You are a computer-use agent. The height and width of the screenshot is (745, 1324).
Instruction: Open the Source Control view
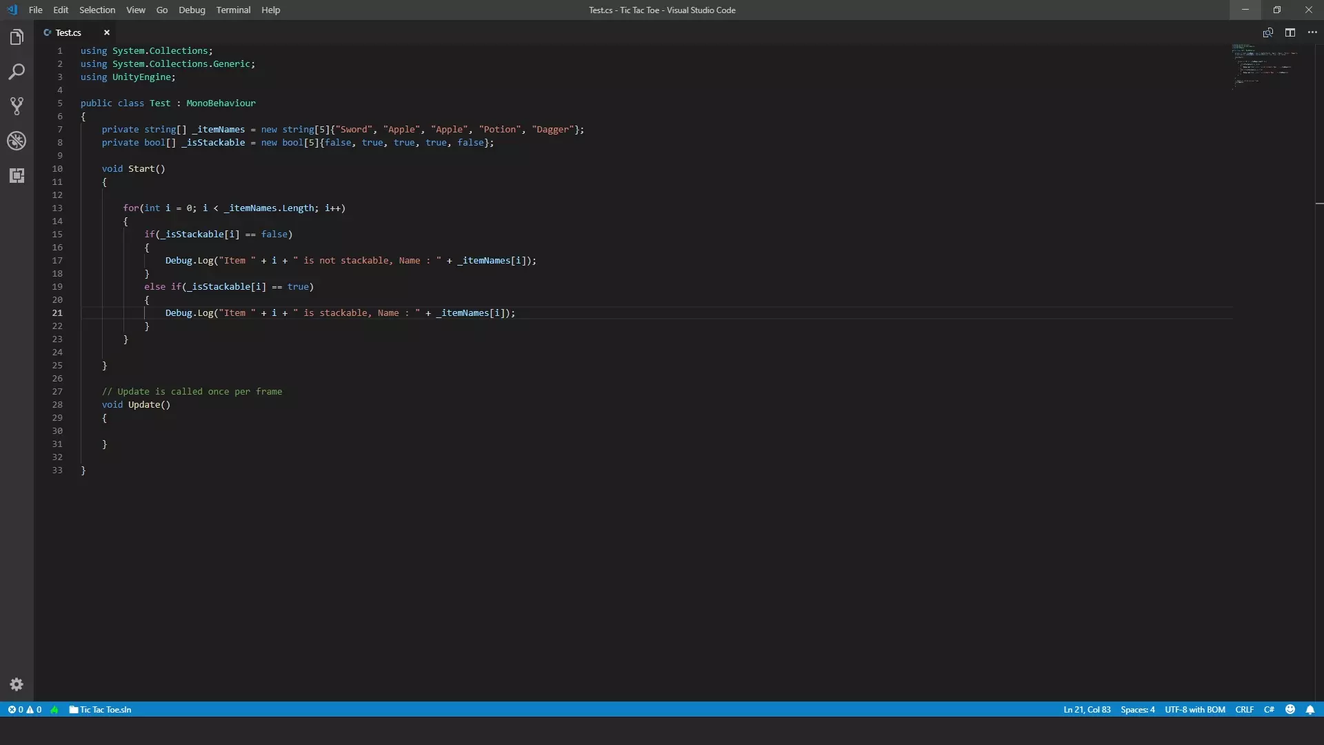pyautogui.click(x=17, y=106)
